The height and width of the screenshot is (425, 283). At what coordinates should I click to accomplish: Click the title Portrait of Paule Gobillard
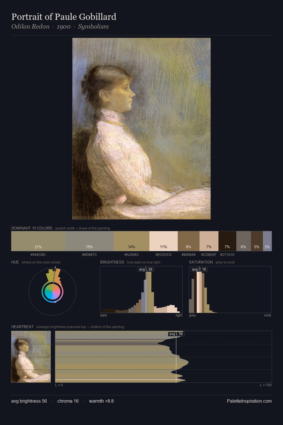click(64, 17)
